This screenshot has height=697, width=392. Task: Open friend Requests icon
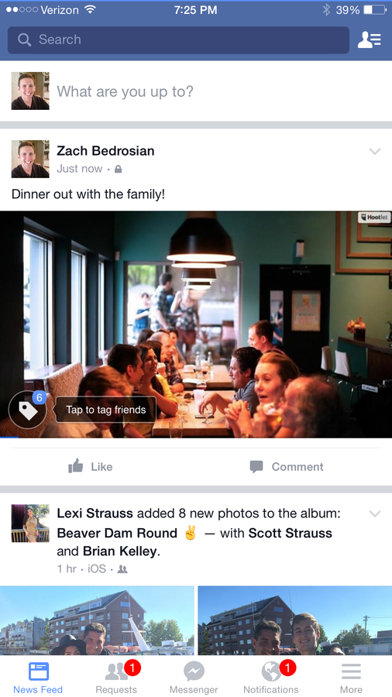116,671
